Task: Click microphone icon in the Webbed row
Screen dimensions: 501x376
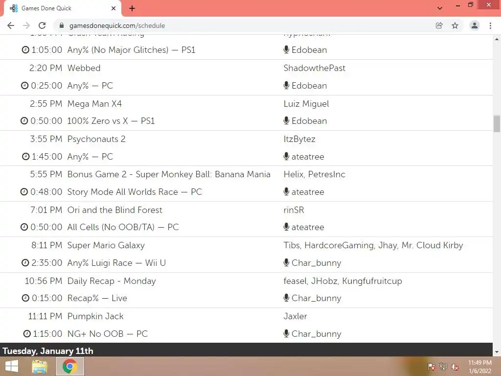Action: tap(286, 85)
